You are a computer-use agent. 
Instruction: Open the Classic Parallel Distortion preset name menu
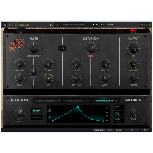[x=74, y=25]
